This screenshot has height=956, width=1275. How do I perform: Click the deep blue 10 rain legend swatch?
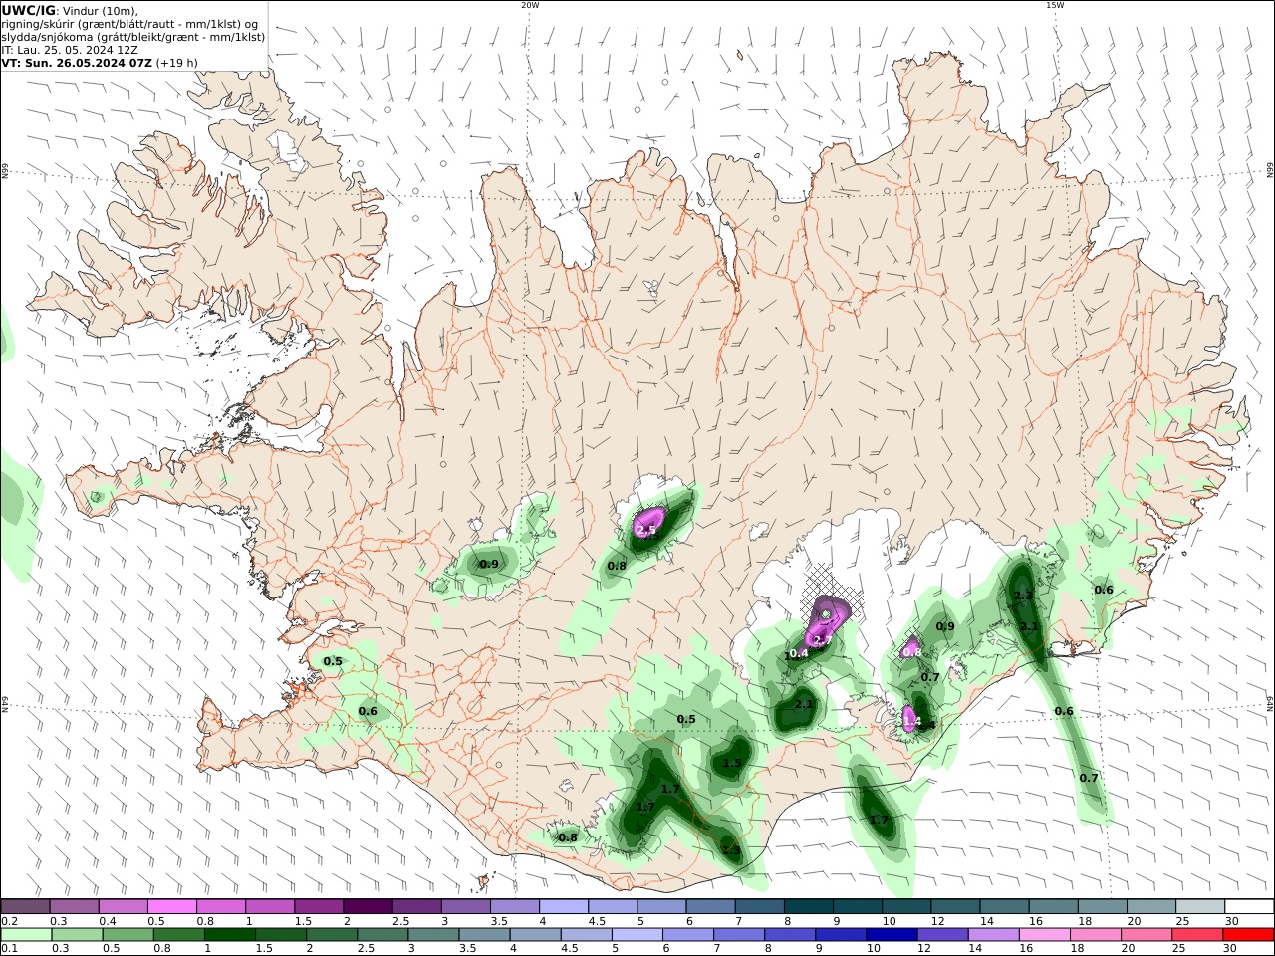[x=892, y=935]
